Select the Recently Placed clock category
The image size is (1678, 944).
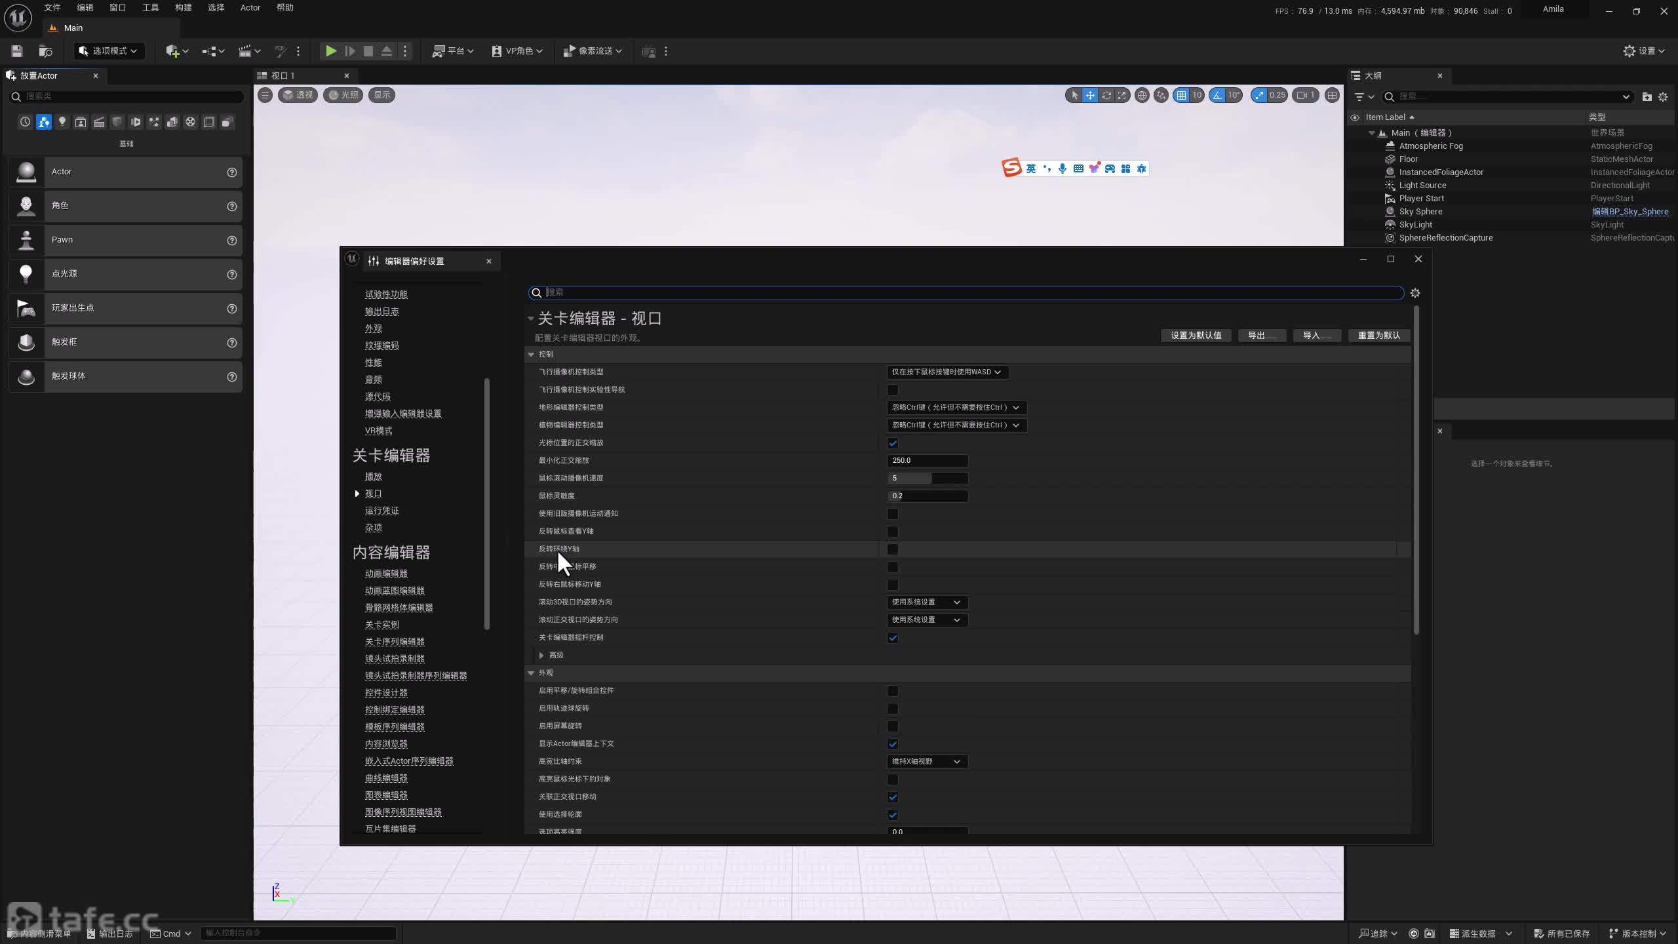point(25,122)
